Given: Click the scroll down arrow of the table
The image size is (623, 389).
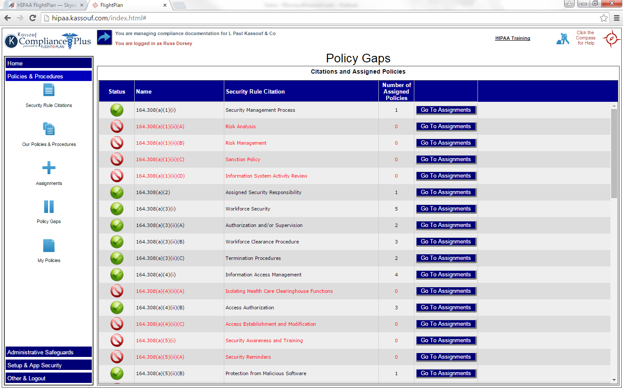Looking at the screenshot, I should pos(614,380).
